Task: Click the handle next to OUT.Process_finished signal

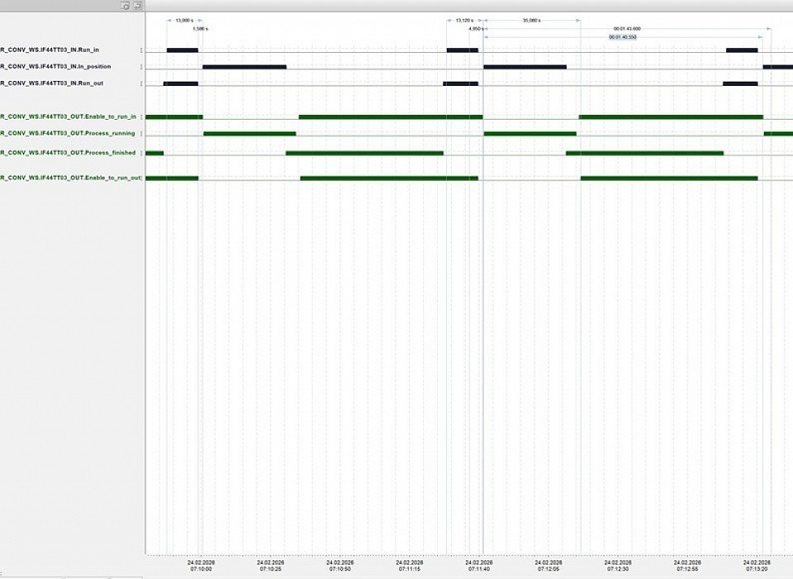Action: (x=141, y=153)
